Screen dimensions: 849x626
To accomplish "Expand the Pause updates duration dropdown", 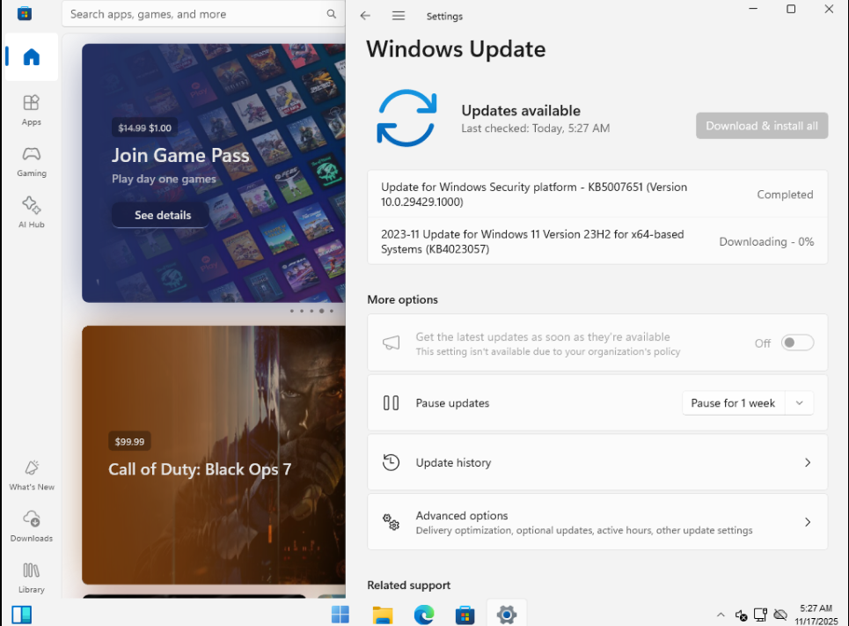I will (x=799, y=403).
